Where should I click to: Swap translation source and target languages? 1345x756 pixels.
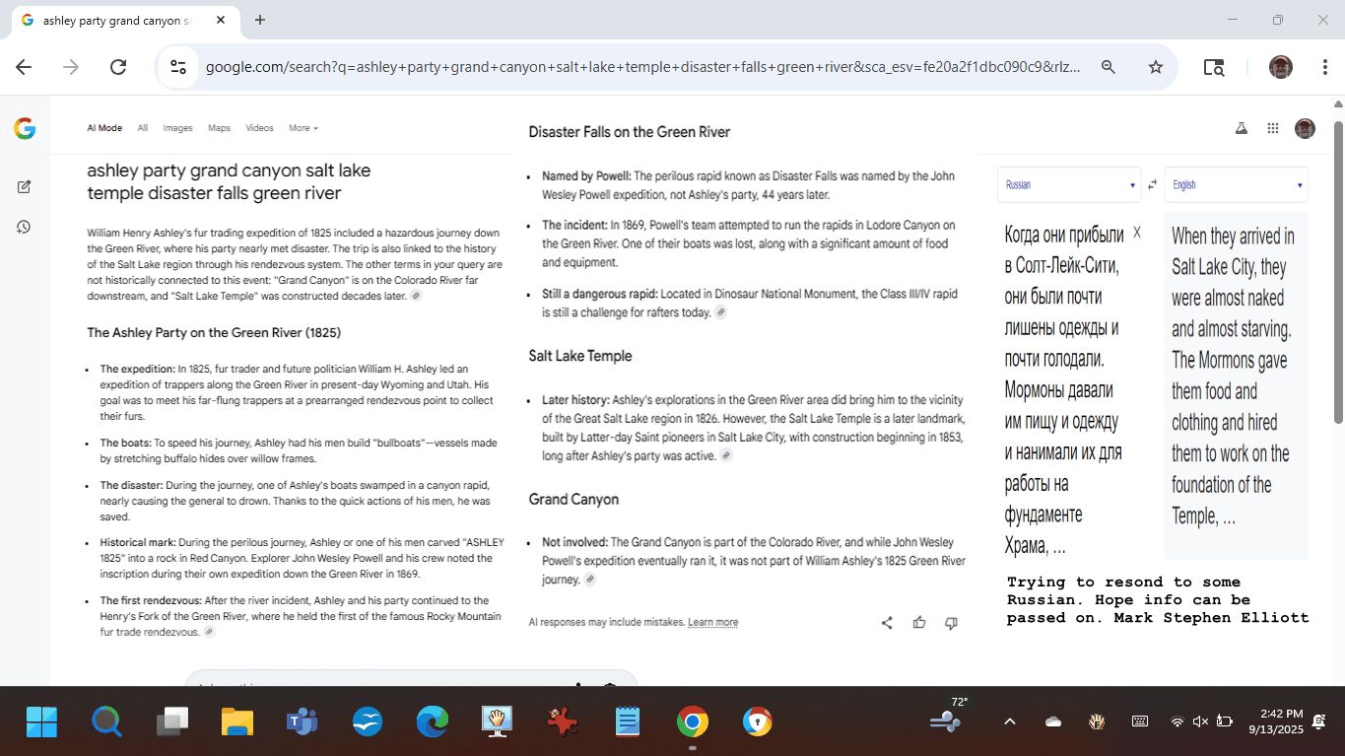click(1152, 184)
